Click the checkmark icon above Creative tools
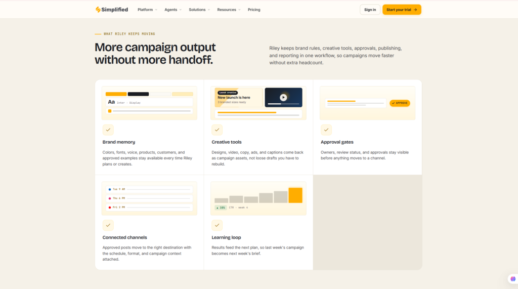The image size is (518, 289). click(217, 130)
